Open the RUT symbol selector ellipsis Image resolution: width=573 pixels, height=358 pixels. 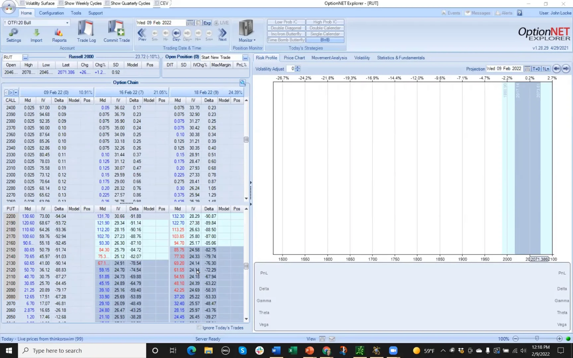tap(25, 58)
